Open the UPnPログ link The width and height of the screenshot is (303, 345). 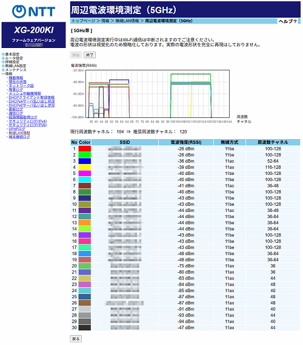pyautogui.click(x=17, y=129)
